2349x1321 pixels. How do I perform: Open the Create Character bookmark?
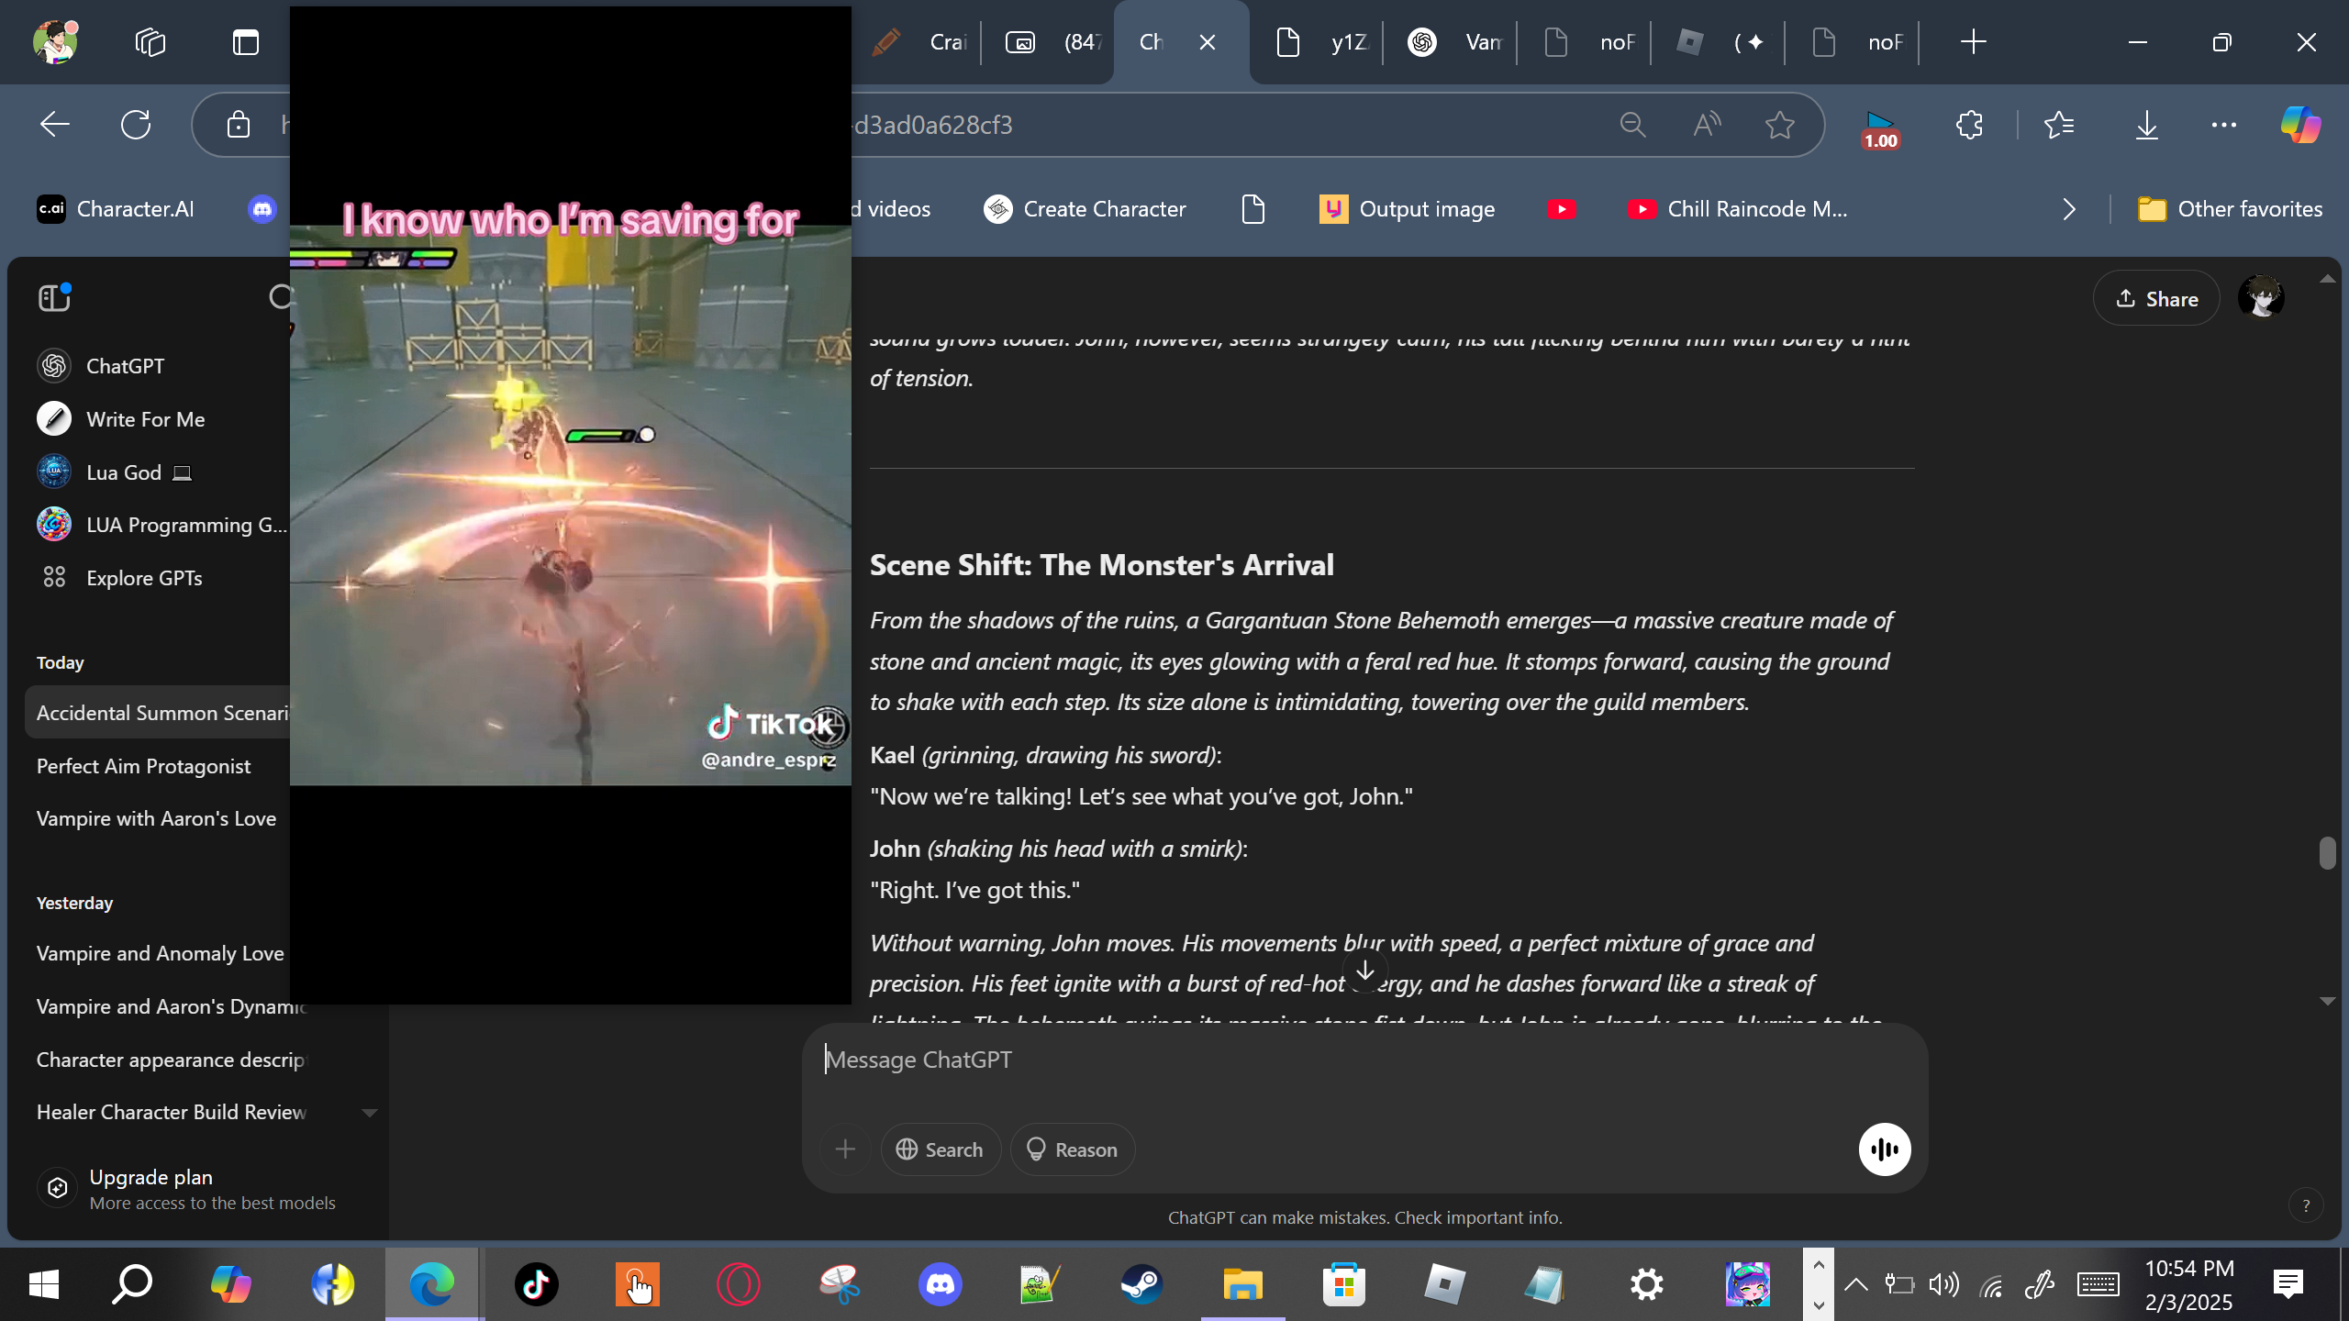(1085, 209)
